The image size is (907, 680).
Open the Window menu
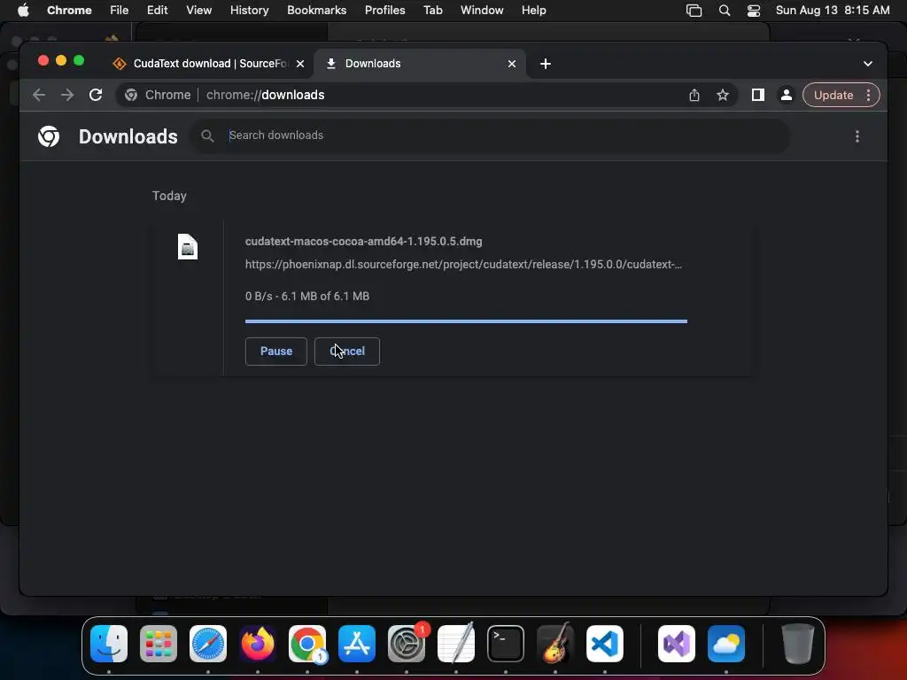click(x=482, y=11)
